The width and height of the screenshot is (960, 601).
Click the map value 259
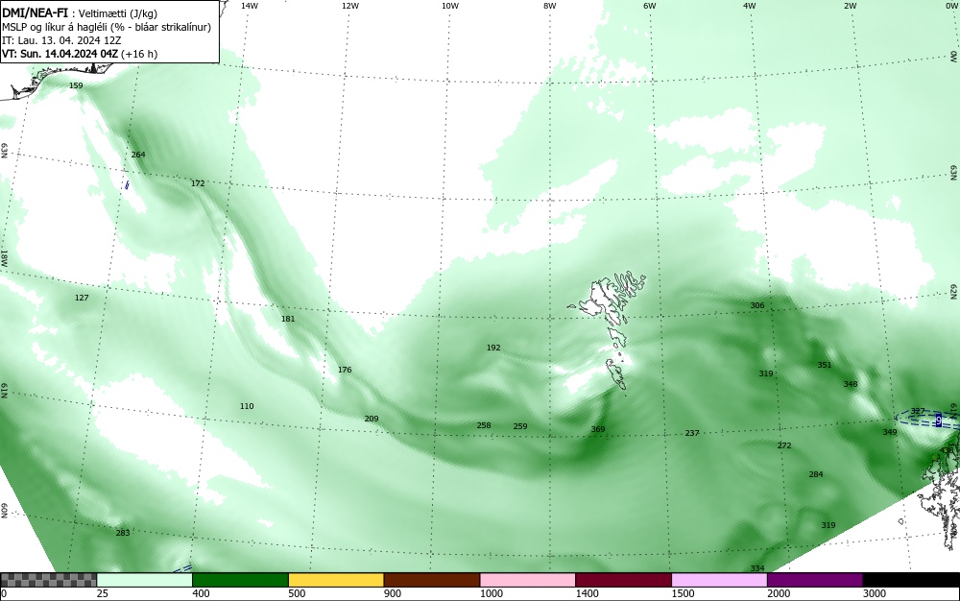tap(520, 426)
